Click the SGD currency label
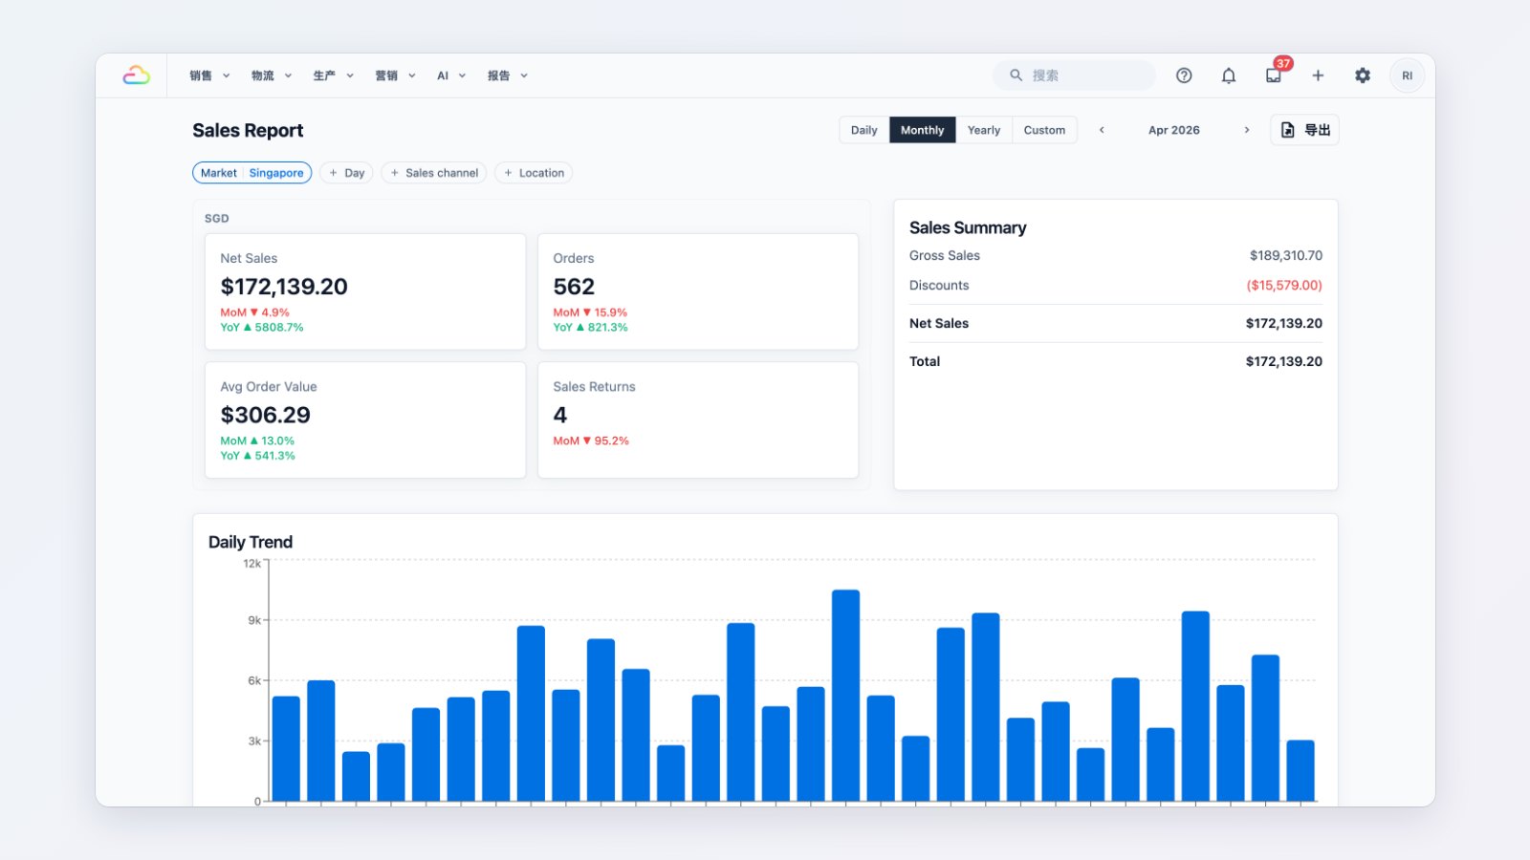Screen dimensions: 1530x860 point(217,218)
